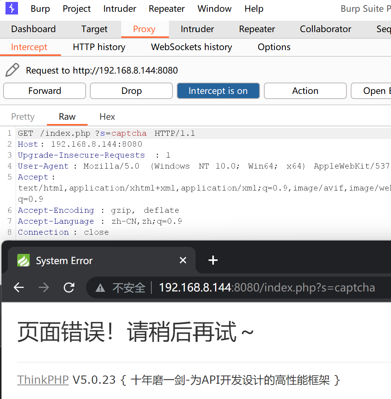Screen dimensions: 391x399
Task: Open a new browser tab with plus icon
Action: [213, 260]
